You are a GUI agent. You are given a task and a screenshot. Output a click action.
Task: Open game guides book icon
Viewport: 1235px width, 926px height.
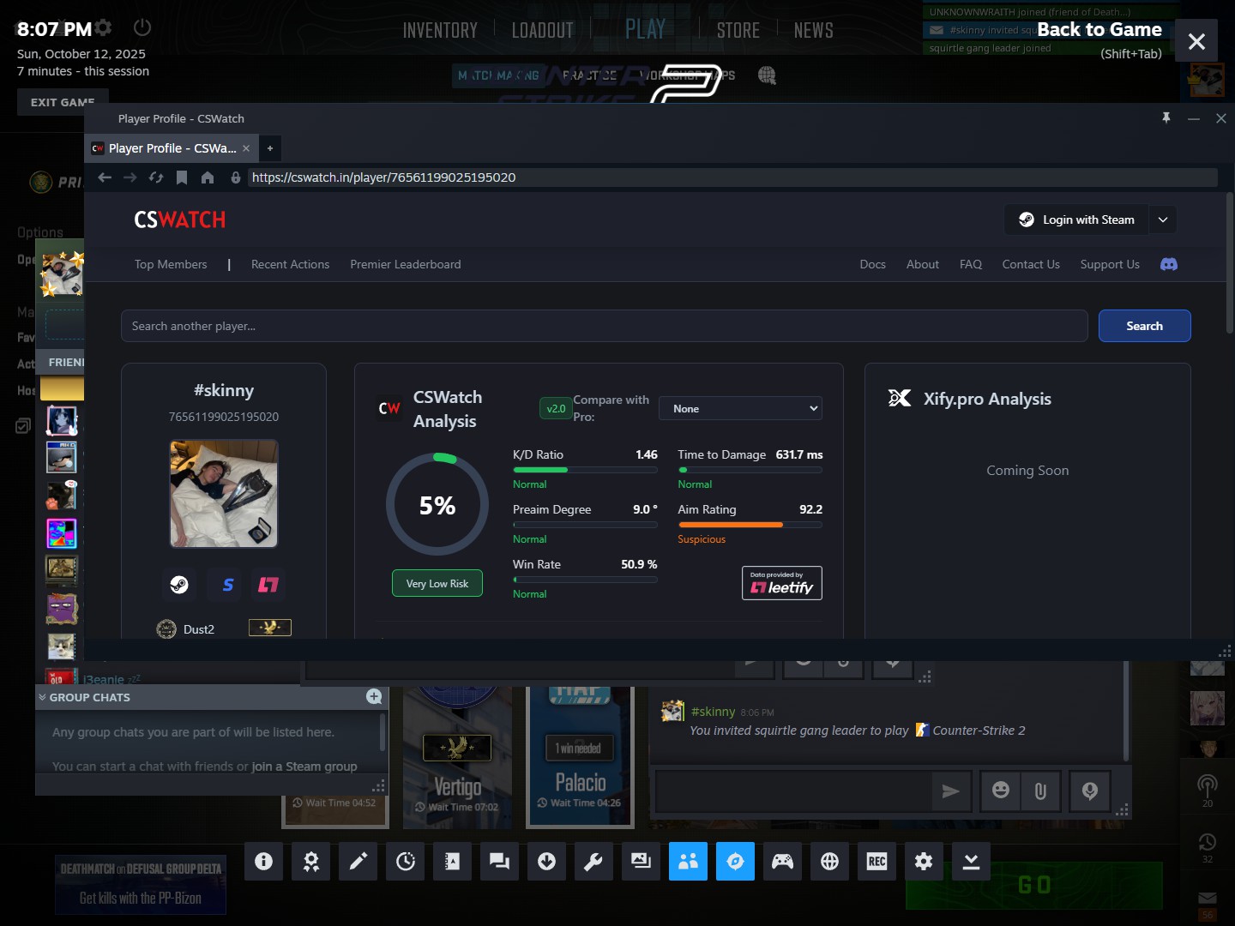click(452, 861)
